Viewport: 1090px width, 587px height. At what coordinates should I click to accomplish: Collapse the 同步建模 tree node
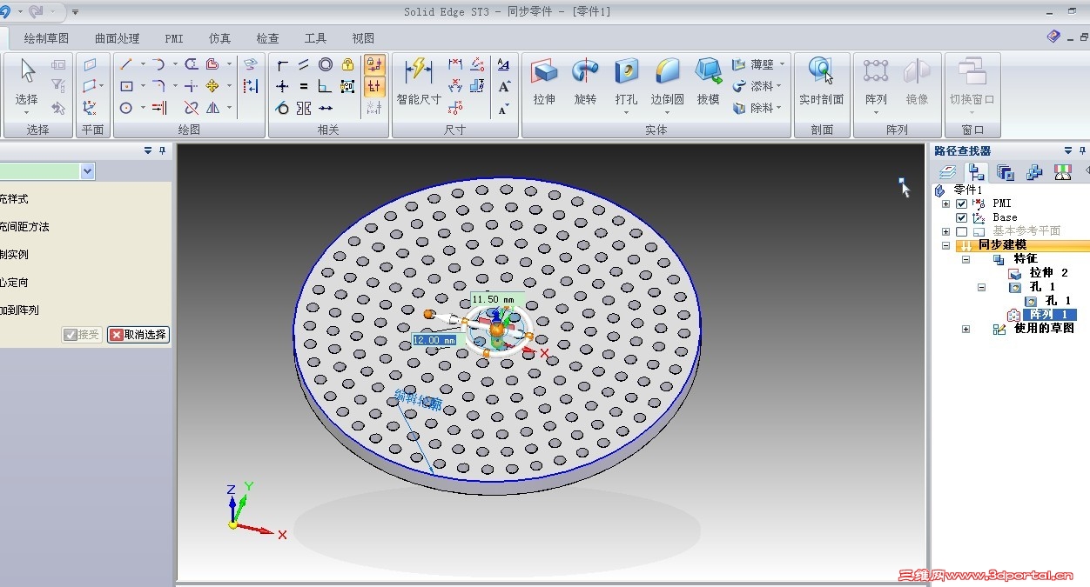click(x=945, y=245)
